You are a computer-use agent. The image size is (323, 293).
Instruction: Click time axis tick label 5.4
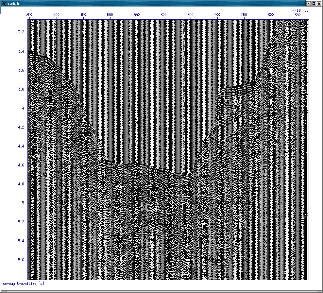[21, 241]
